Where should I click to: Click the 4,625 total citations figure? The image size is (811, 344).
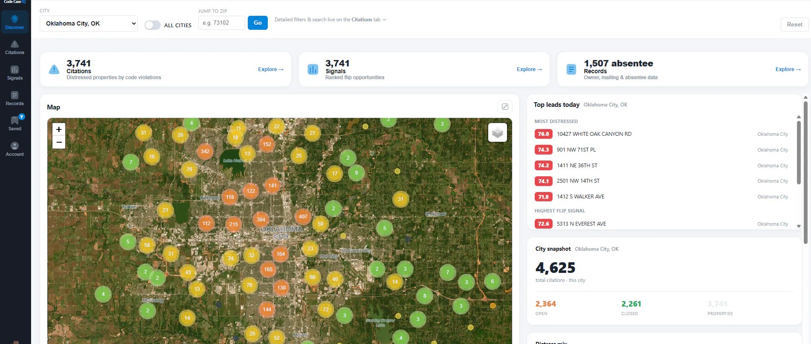click(x=556, y=268)
